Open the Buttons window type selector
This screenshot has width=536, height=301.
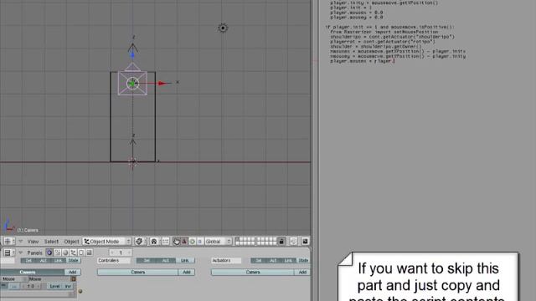9,253
